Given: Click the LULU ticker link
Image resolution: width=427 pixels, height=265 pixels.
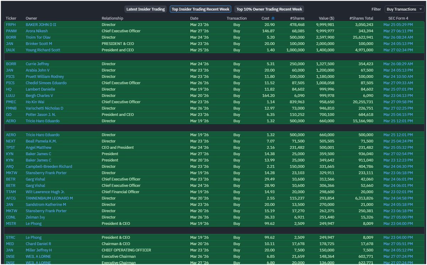Looking at the screenshot, I should (11, 95).
